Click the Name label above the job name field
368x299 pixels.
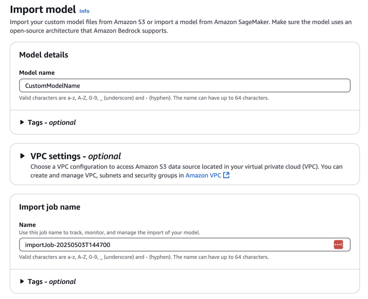point(27,225)
